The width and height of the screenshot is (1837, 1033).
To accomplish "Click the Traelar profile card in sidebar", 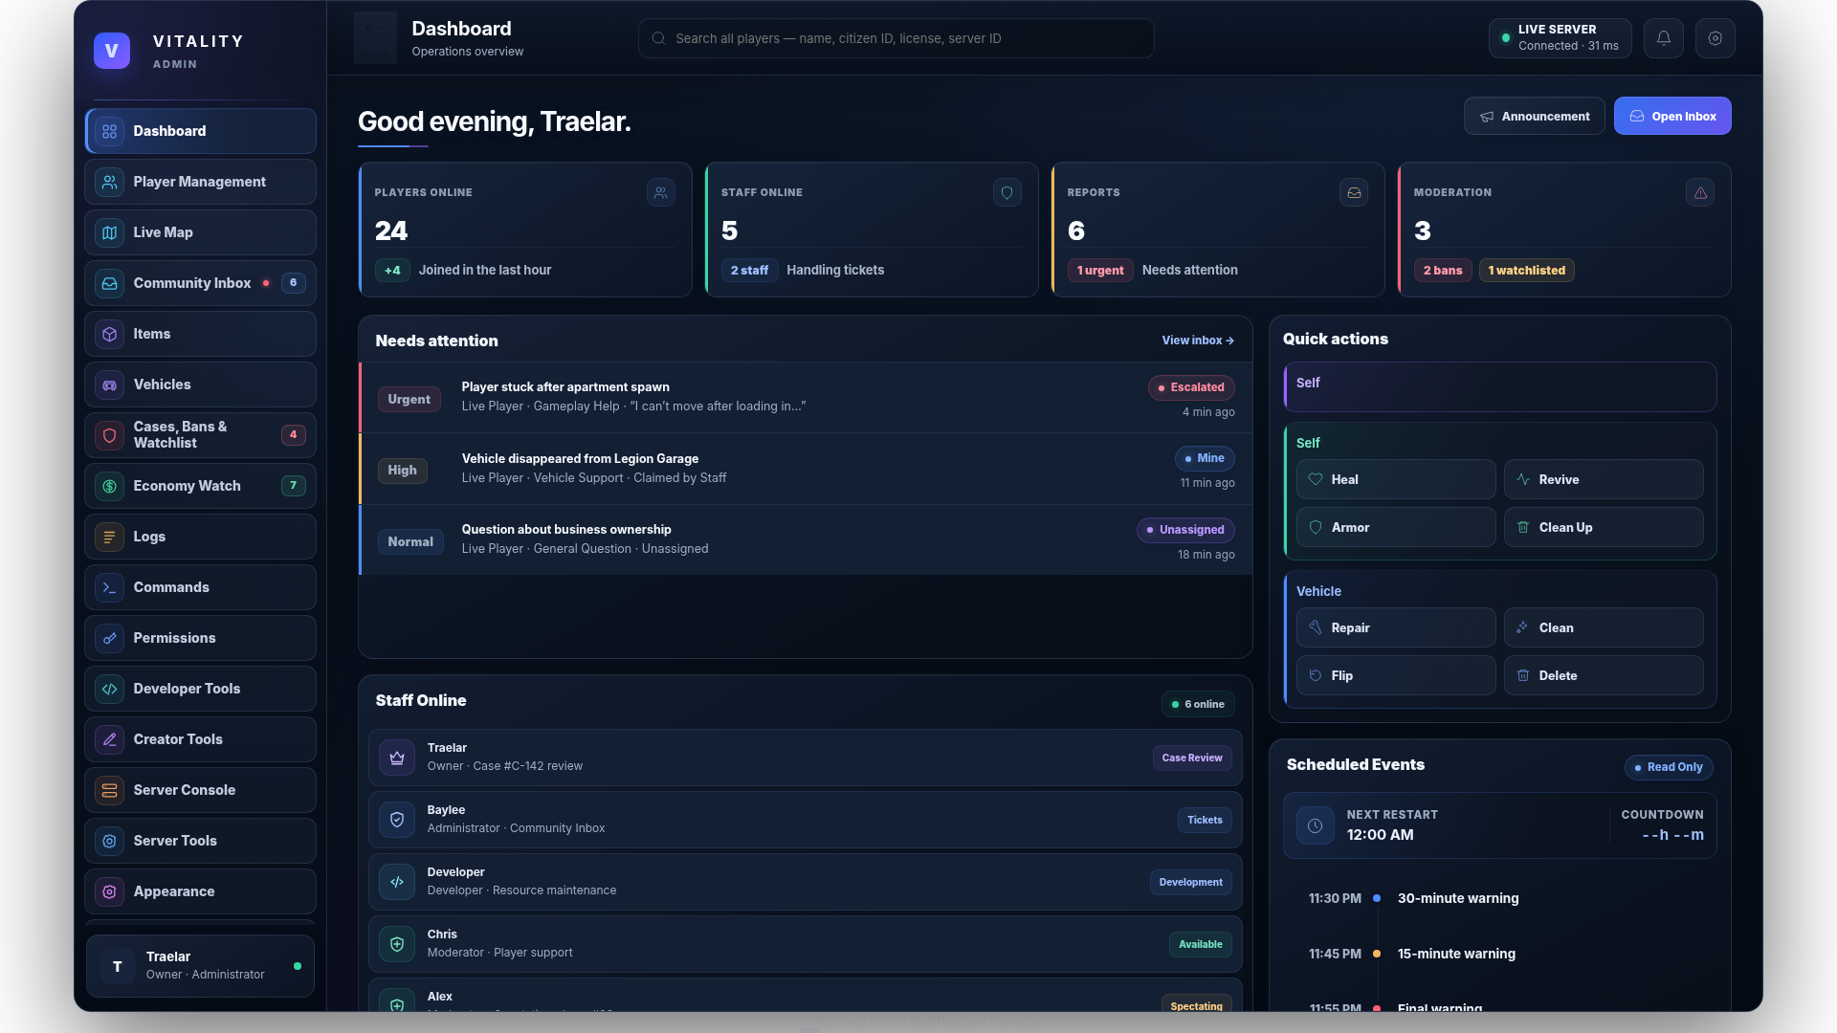I will pos(201,966).
